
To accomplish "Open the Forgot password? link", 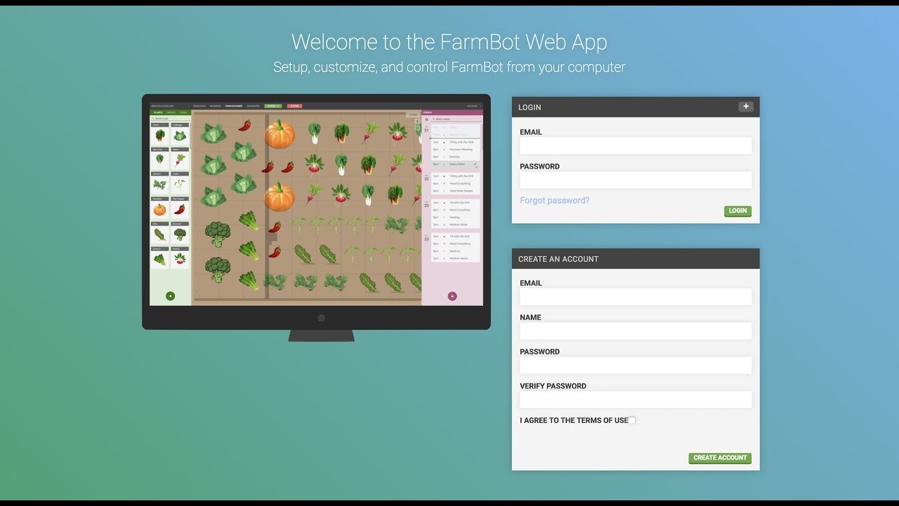I will [555, 200].
